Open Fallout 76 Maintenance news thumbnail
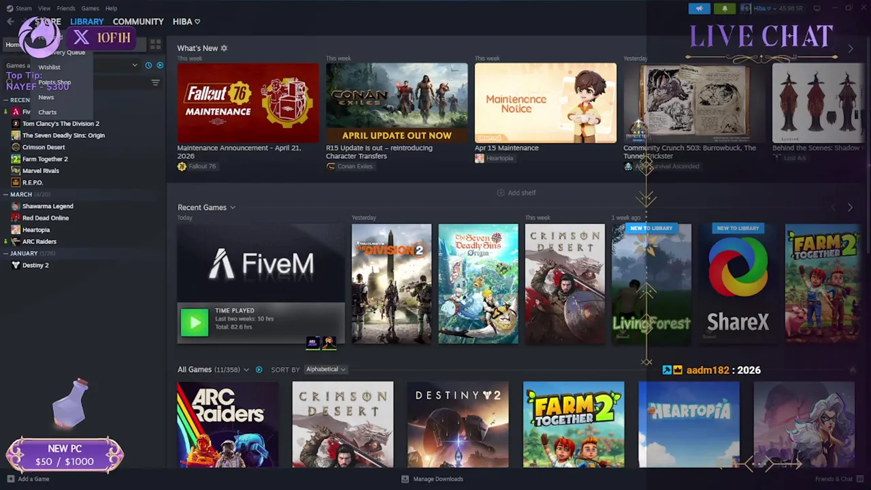Screen dimensions: 871x490 tap(248, 103)
